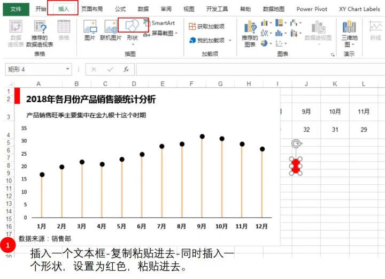Open the Power Pivot tab
The width and height of the screenshot is (385, 279).
[x=312, y=9]
